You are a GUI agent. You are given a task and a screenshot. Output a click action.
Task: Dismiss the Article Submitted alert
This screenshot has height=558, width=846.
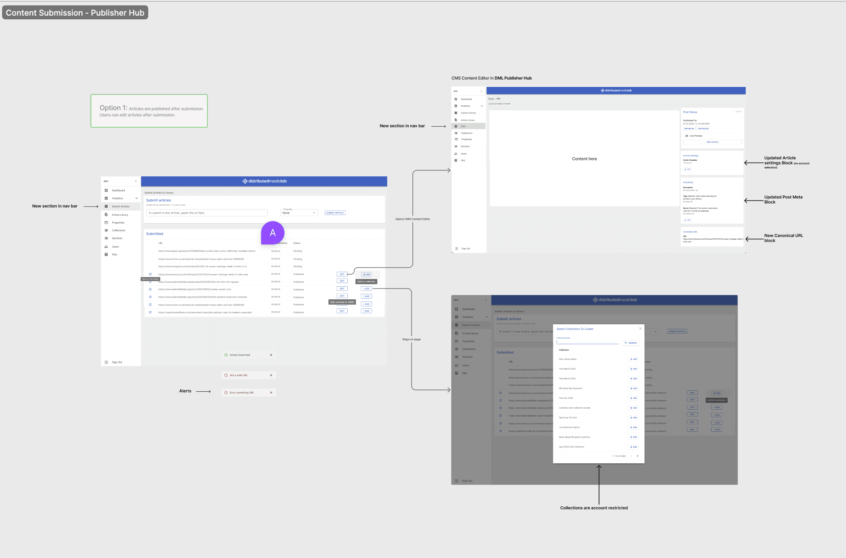coord(271,355)
